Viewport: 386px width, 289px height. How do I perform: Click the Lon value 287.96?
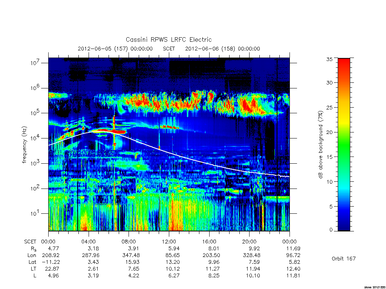click(x=90, y=256)
